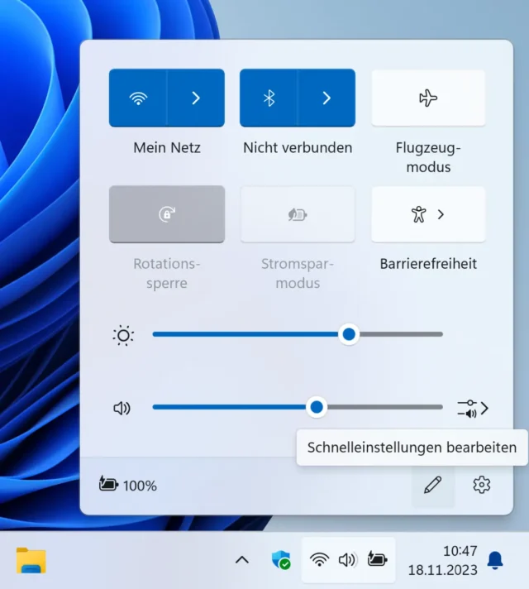The width and height of the screenshot is (529, 589).
Task: Mute sound using the speaker icon
Action: pos(122,408)
